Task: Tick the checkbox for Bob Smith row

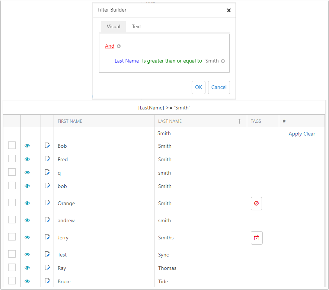Action: pyautogui.click(x=12, y=145)
